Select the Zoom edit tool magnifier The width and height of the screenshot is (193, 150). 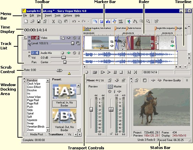point(148,21)
